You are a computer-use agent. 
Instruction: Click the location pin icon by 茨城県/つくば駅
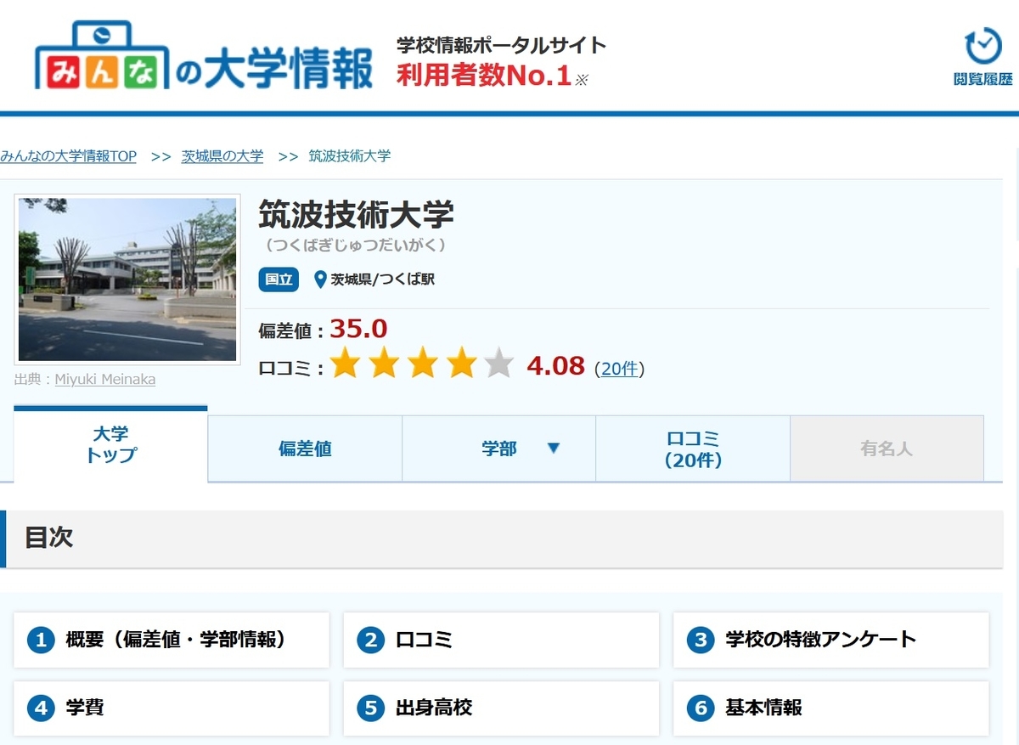click(320, 279)
